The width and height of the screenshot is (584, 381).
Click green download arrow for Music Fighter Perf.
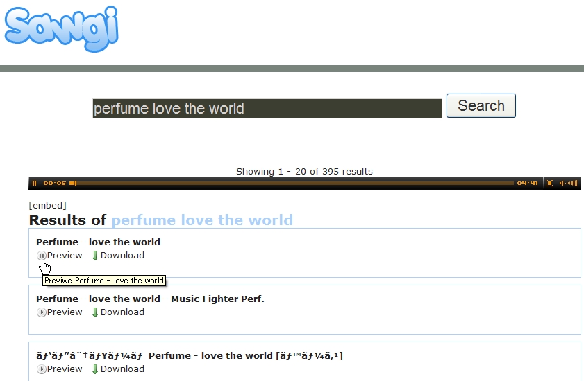pyautogui.click(x=95, y=312)
